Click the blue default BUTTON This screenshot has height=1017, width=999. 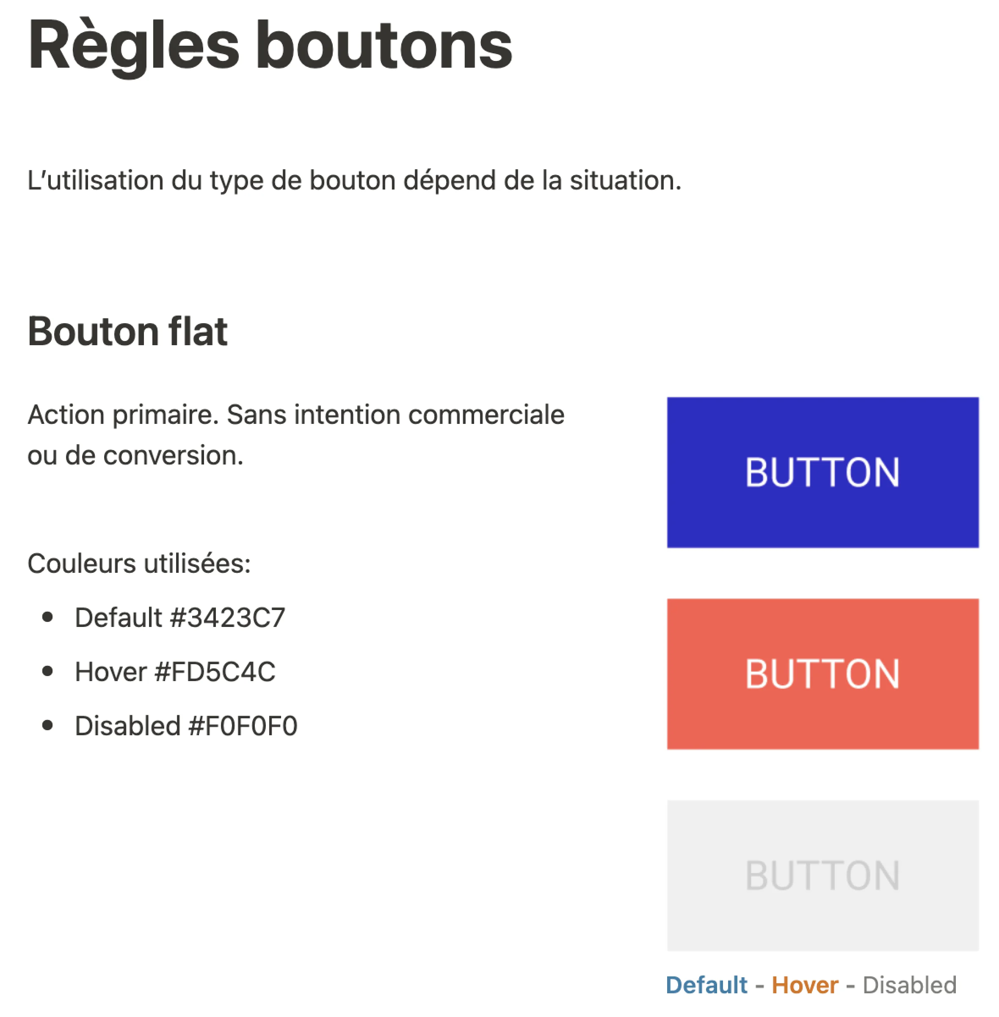[x=822, y=472]
